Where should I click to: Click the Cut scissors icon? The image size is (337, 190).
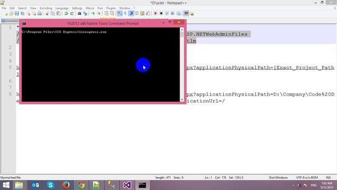point(47,14)
